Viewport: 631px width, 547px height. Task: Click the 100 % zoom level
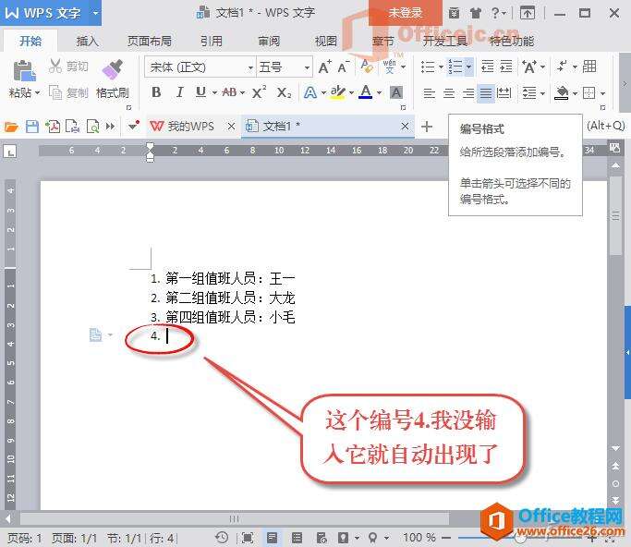pos(419,538)
